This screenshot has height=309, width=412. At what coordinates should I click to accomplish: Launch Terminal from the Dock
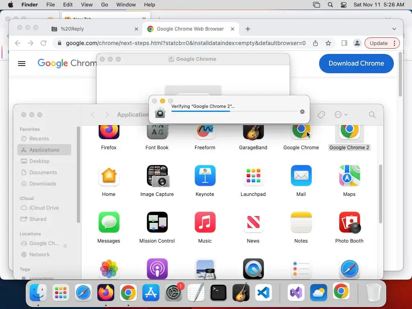[218, 293]
